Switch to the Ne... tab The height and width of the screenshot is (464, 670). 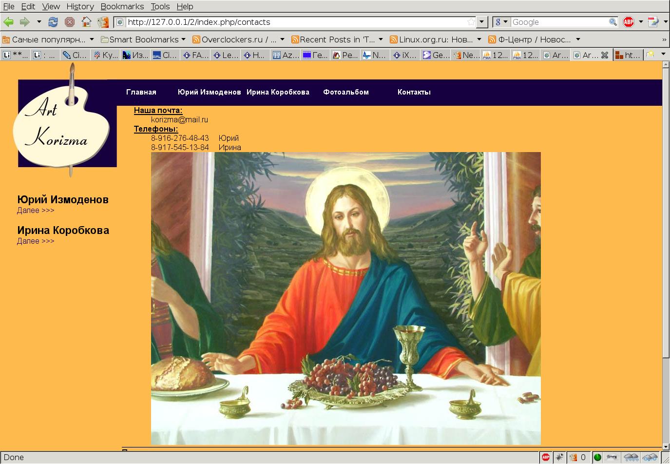coord(466,55)
